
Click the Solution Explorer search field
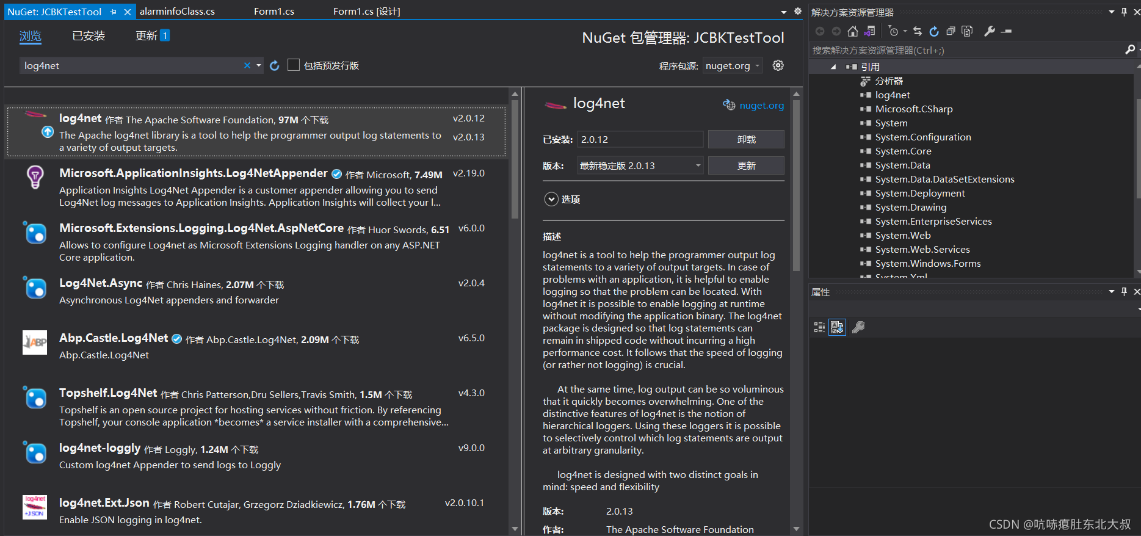[967, 50]
